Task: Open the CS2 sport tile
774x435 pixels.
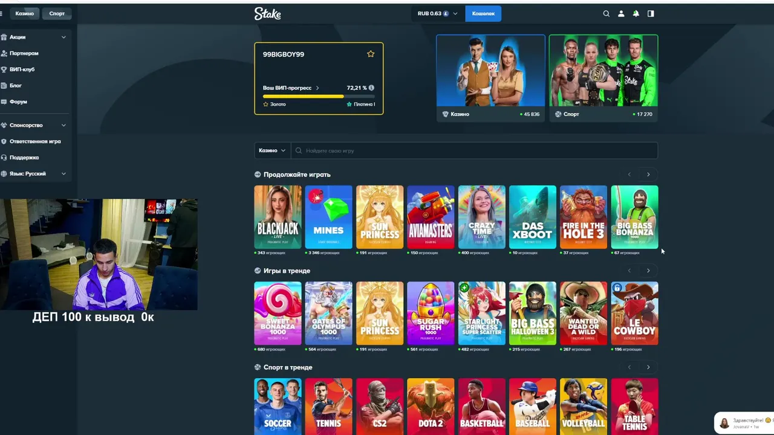Action: click(379, 407)
